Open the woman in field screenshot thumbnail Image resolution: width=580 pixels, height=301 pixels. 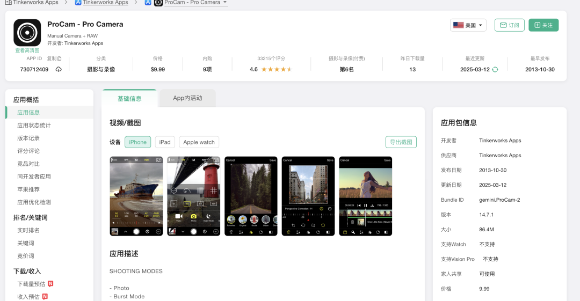pos(366,196)
